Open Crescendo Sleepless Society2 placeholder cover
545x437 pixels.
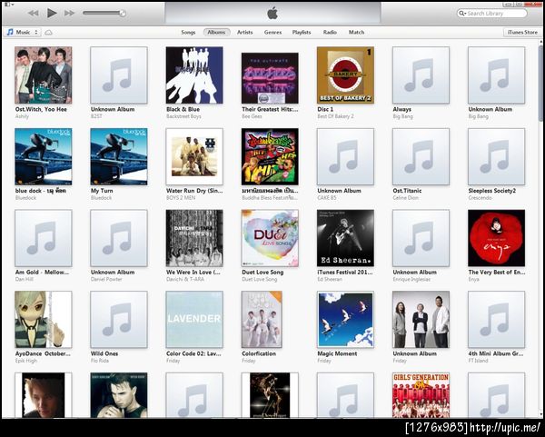click(496, 156)
